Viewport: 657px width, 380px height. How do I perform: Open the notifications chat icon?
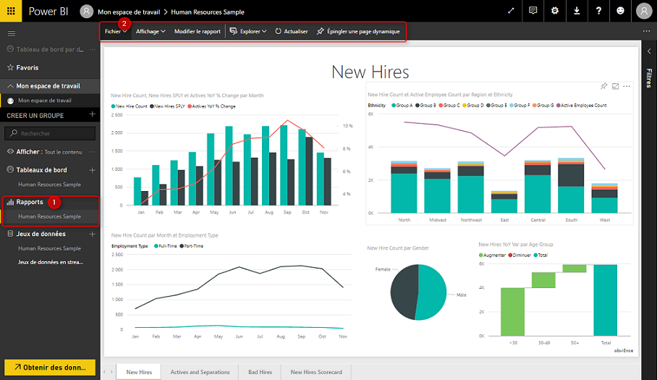tap(533, 11)
